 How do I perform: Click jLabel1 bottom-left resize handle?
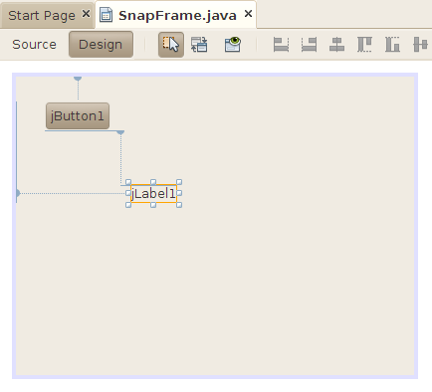[128, 205]
